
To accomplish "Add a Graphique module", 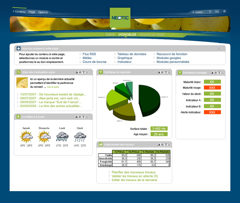I will pyautogui.click(x=125, y=58).
